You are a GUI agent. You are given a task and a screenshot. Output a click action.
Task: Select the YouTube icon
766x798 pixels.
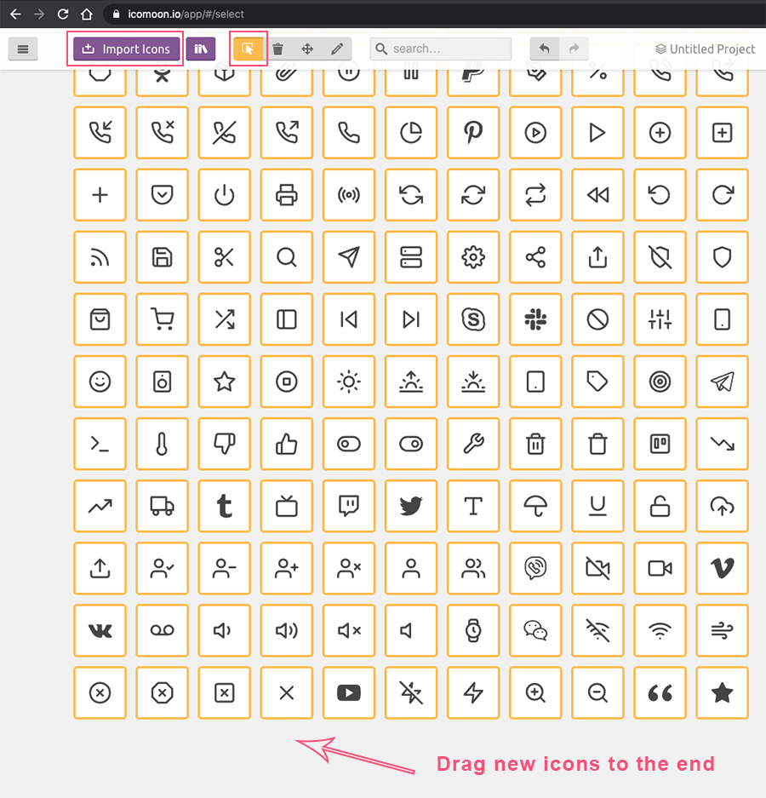(x=349, y=692)
